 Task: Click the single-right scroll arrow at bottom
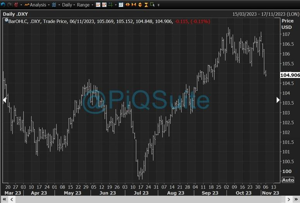point(289,200)
